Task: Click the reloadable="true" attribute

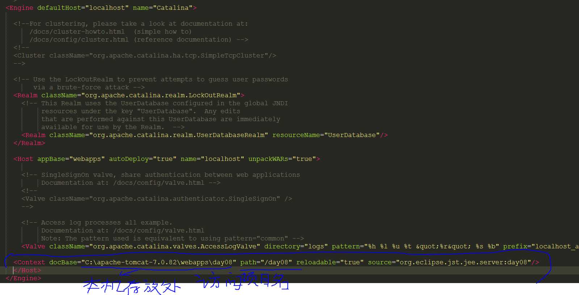Action: [x=330, y=262]
